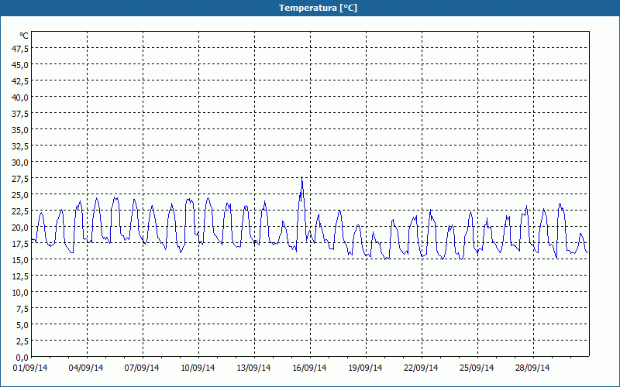Screen dimensions: 620x387
Task: Select the 22,5 y-axis value
Action: (x=20, y=211)
